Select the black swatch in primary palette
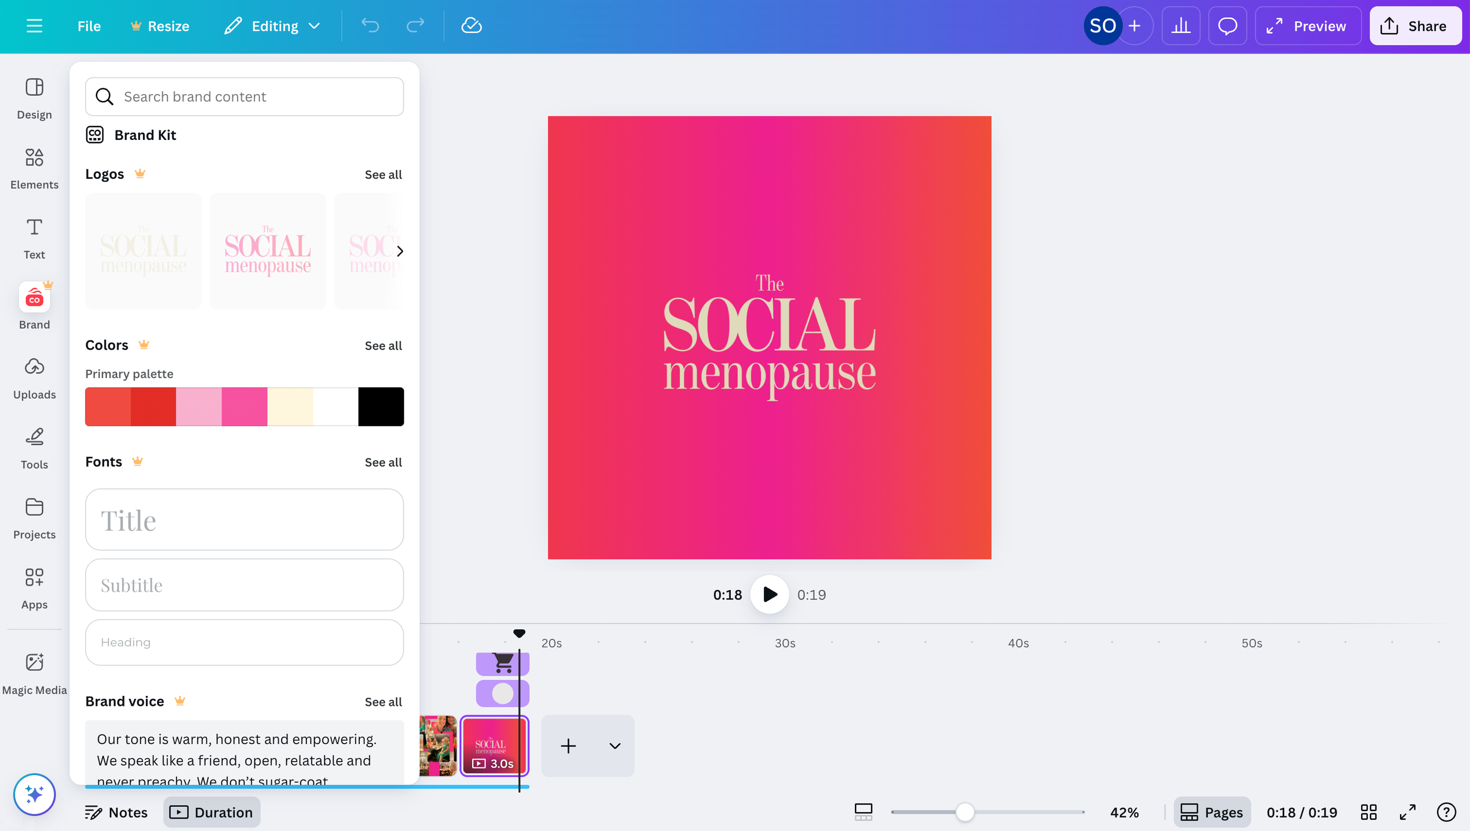This screenshot has height=831, width=1470. tap(381, 406)
